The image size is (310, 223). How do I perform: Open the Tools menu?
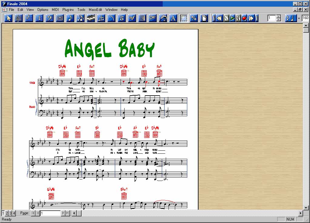click(81, 9)
